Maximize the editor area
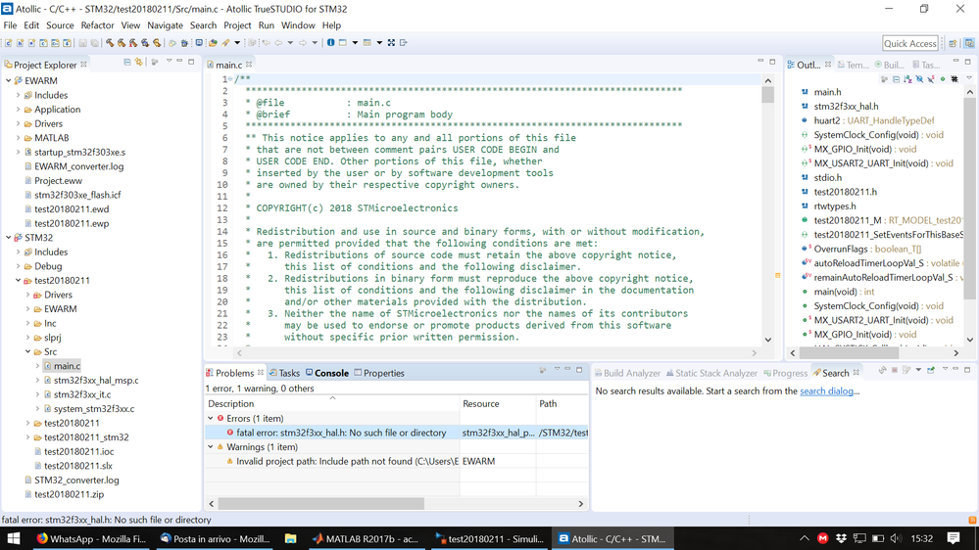The height and width of the screenshot is (550, 979). (772, 62)
